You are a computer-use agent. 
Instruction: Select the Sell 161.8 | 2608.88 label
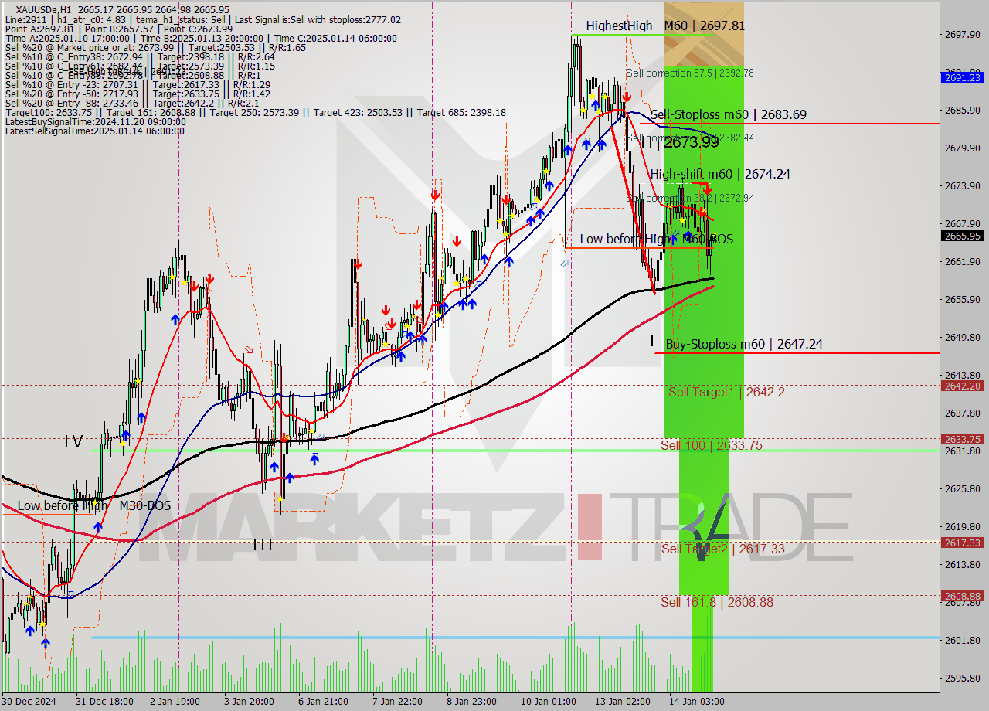[716, 602]
